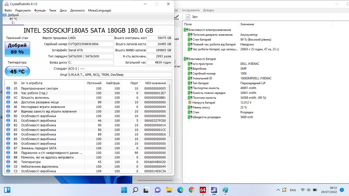
Task: Click the Загальний час value 4839 годин
Action: [159, 63]
